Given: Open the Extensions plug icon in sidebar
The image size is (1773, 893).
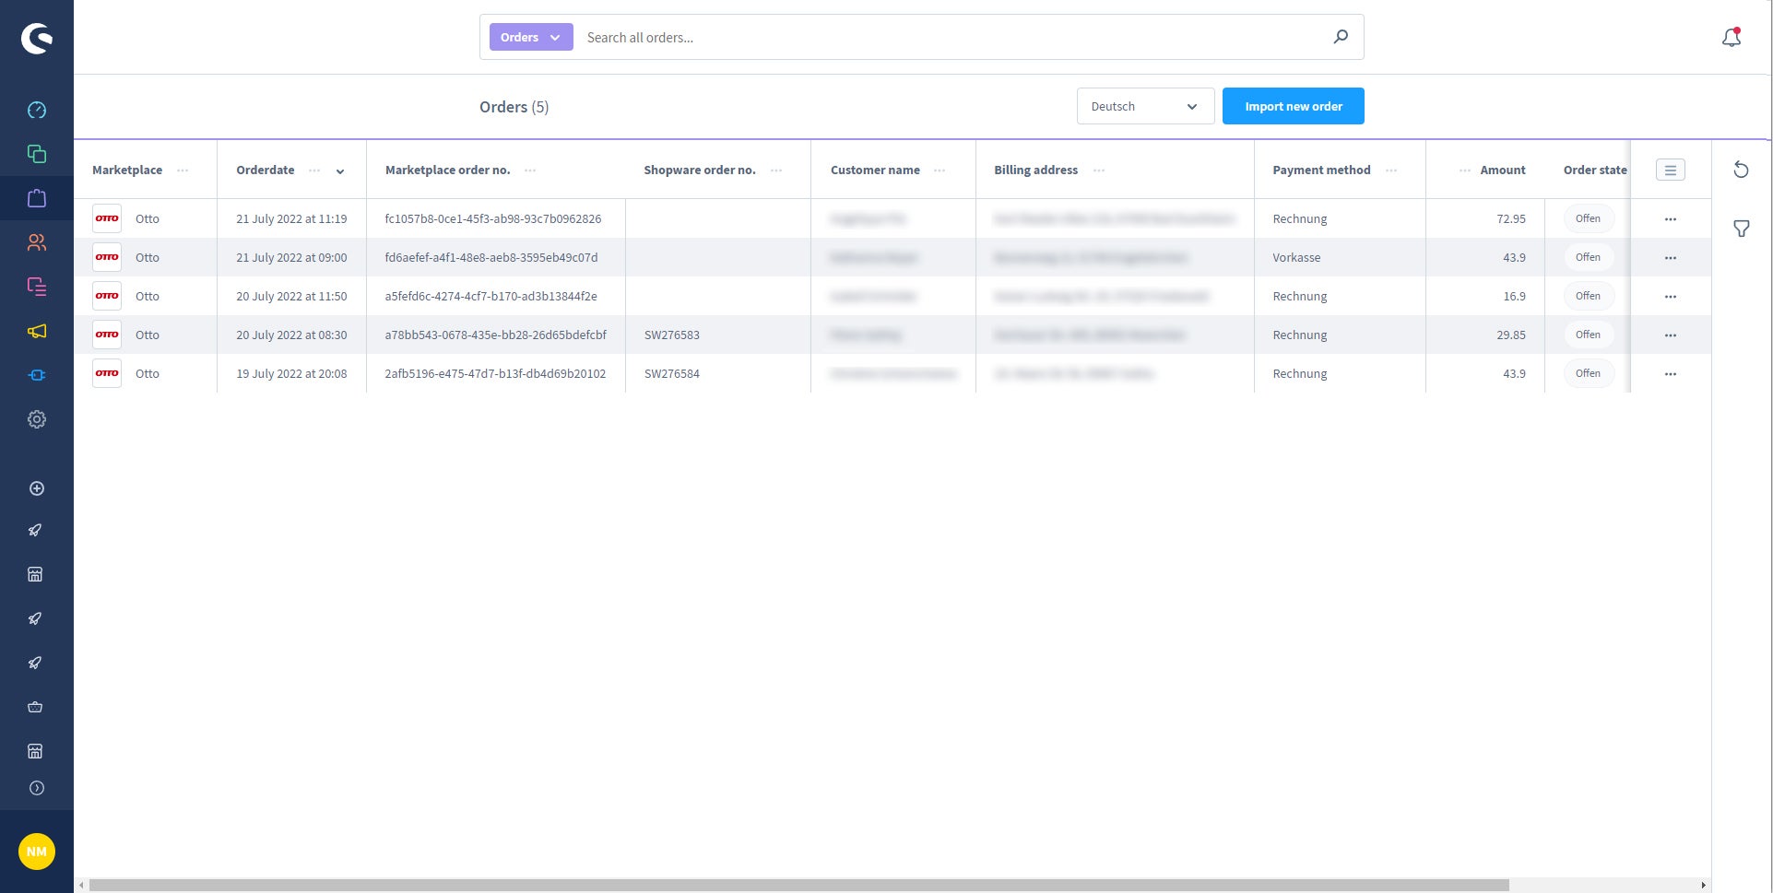Looking at the screenshot, I should click(x=37, y=375).
